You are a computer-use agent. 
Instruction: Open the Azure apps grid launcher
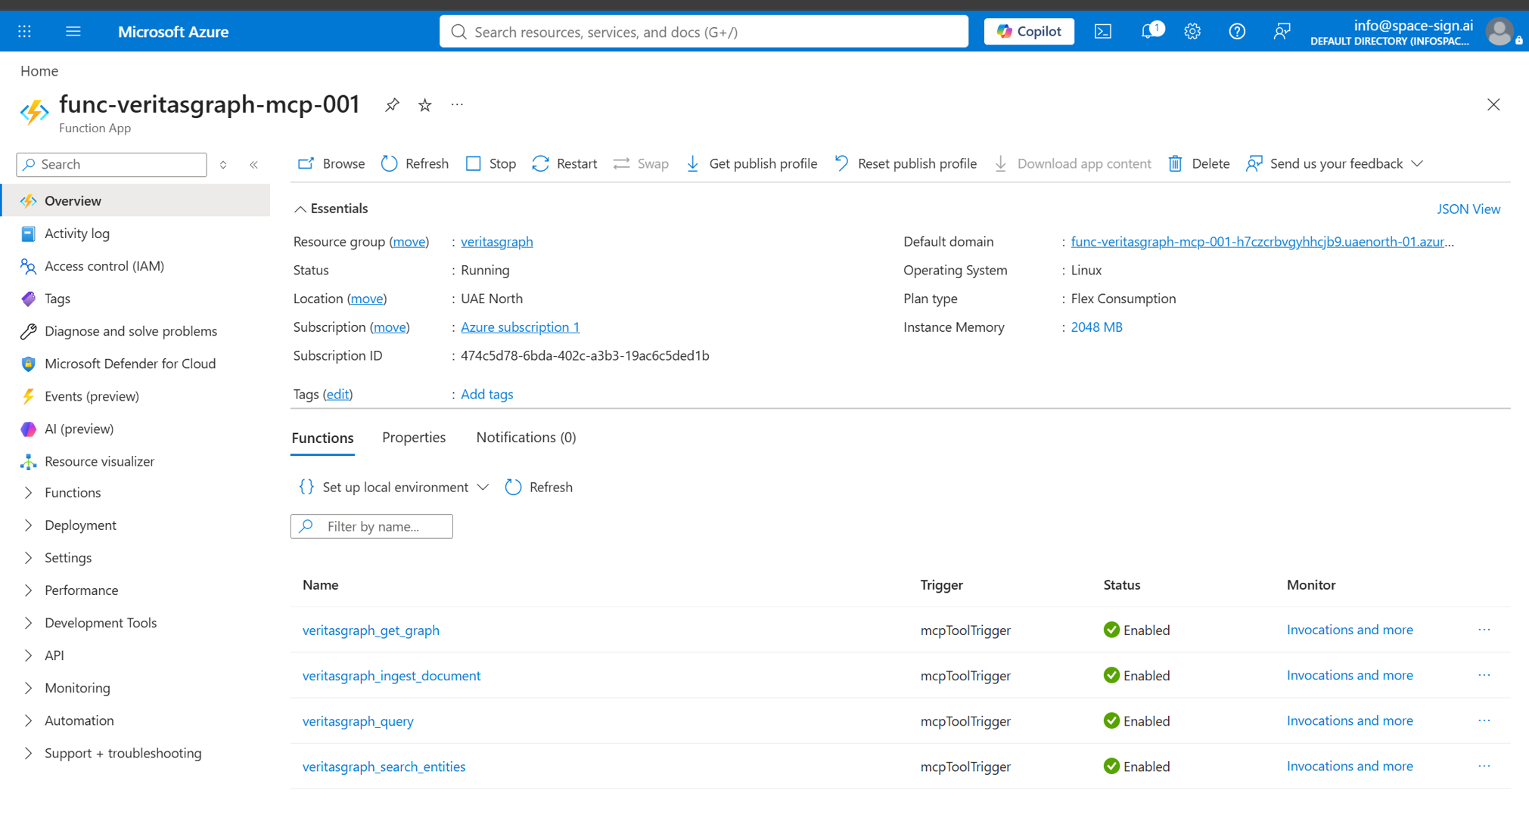pos(24,31)
